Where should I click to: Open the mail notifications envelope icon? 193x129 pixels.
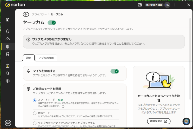(x=140, y=5)
